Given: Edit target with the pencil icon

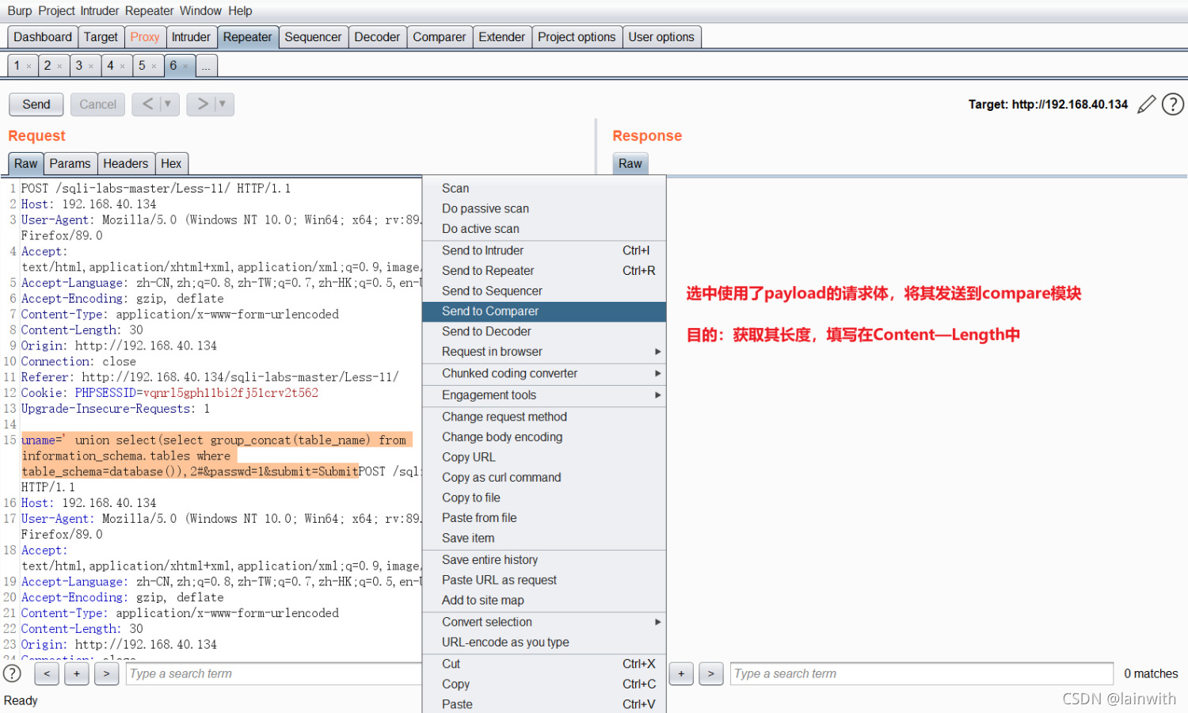Looking at the screenshot, I should pyautogui.click(x=1146, y=105).
